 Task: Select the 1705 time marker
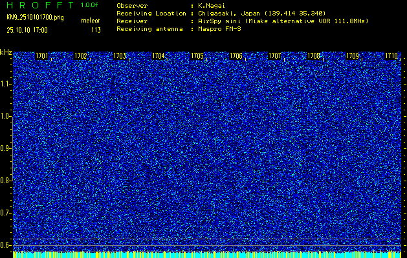[x=197, y=56]
